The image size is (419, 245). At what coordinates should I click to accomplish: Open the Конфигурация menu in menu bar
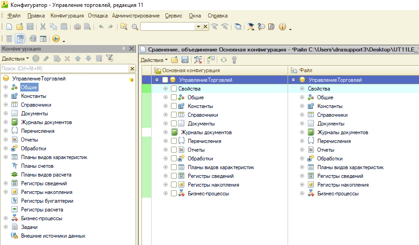coord(67,16)
